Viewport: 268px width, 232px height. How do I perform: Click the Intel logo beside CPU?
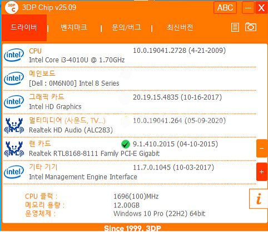click(x=14, y=55)
